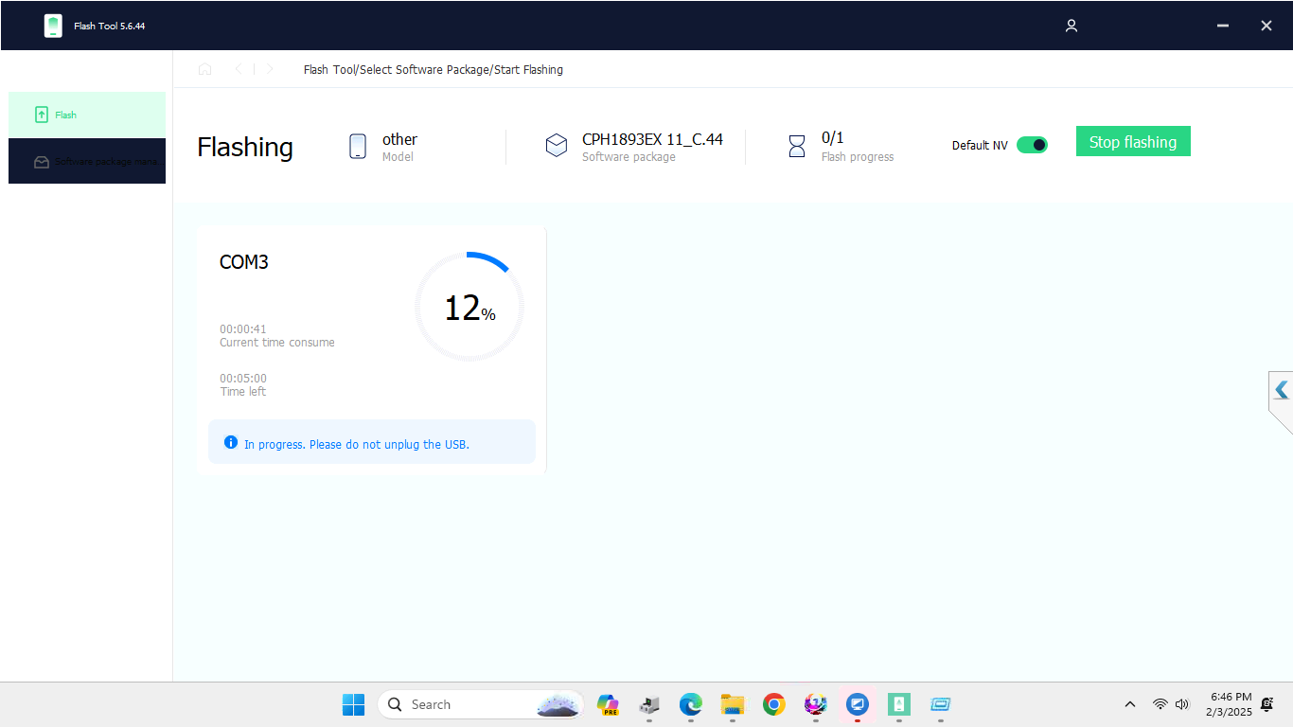Click the user account icon in title bar
This screenshot has height=727, width=1293.
[1071, 26]
